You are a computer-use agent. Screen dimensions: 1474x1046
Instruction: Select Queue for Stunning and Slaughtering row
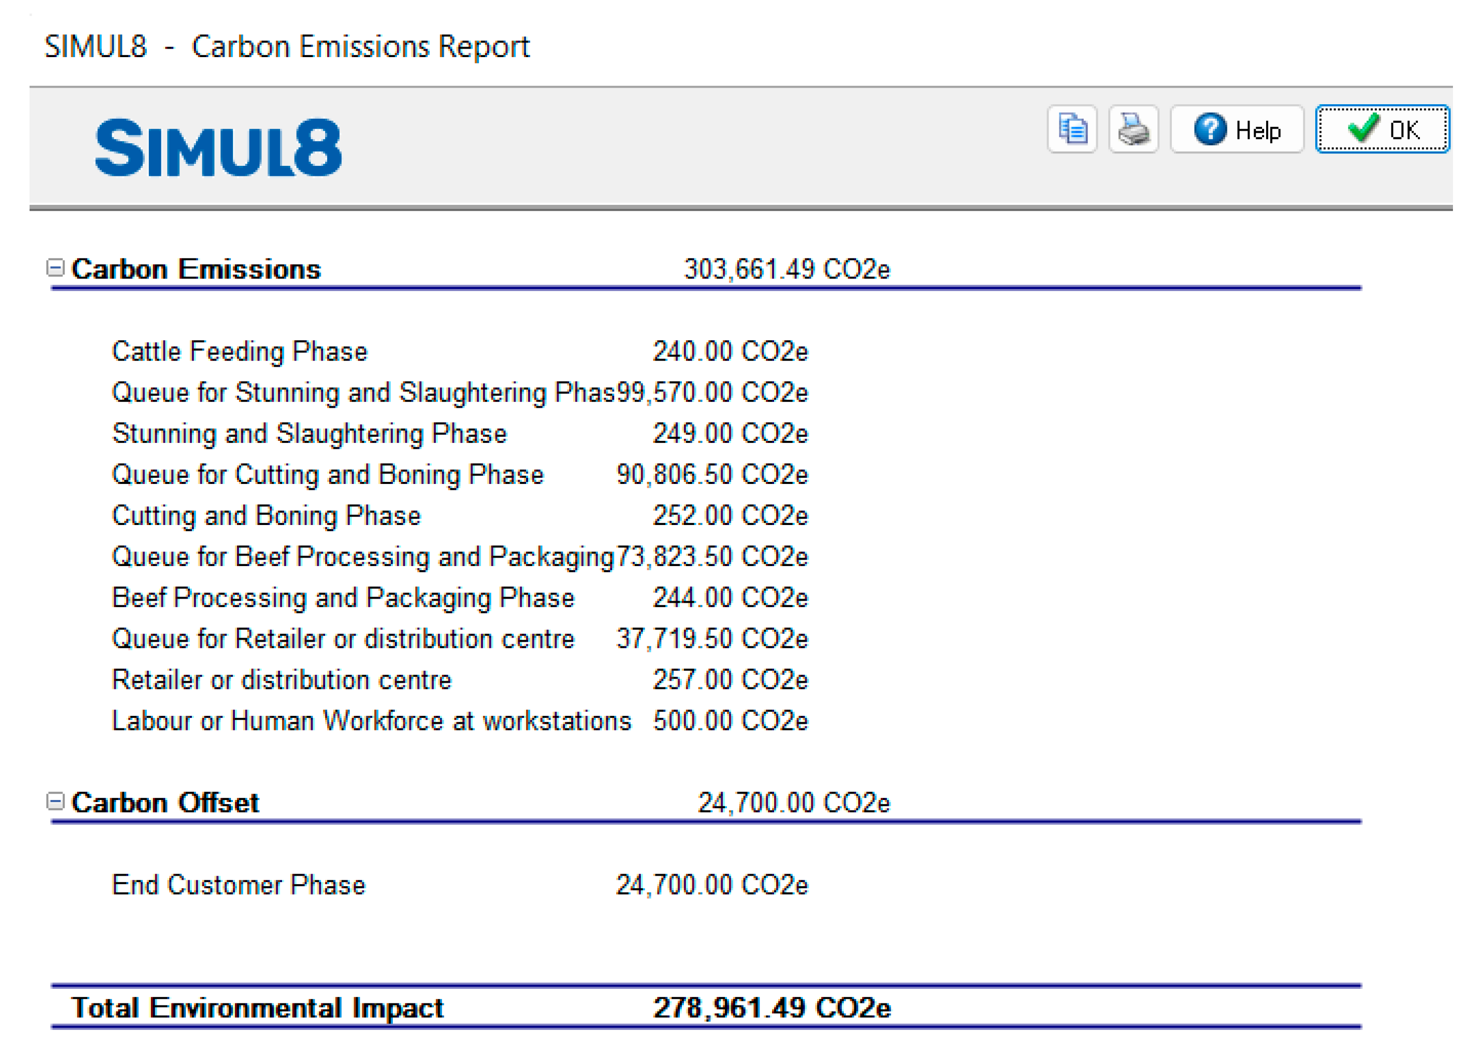(x=363, y=393)
